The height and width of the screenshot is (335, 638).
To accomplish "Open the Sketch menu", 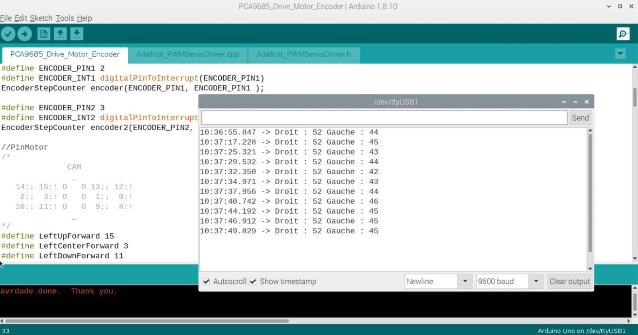I will tap(41, 18).
